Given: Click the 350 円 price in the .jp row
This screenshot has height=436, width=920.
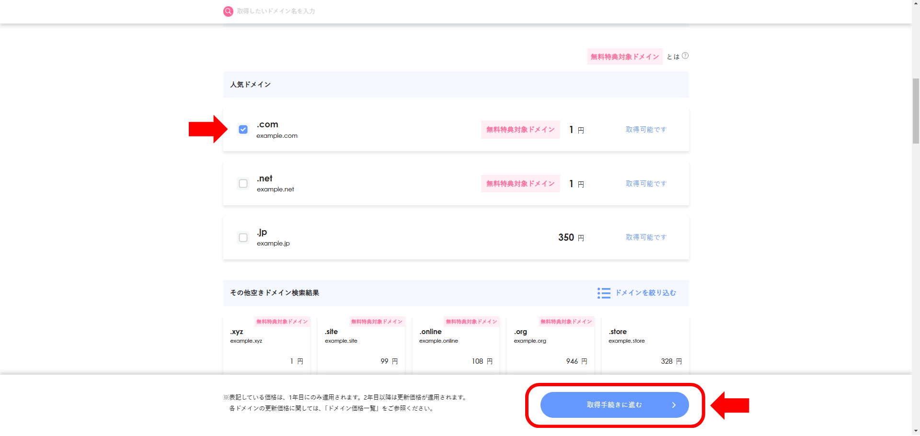Looking at the screenshot, I should (571, 237).
